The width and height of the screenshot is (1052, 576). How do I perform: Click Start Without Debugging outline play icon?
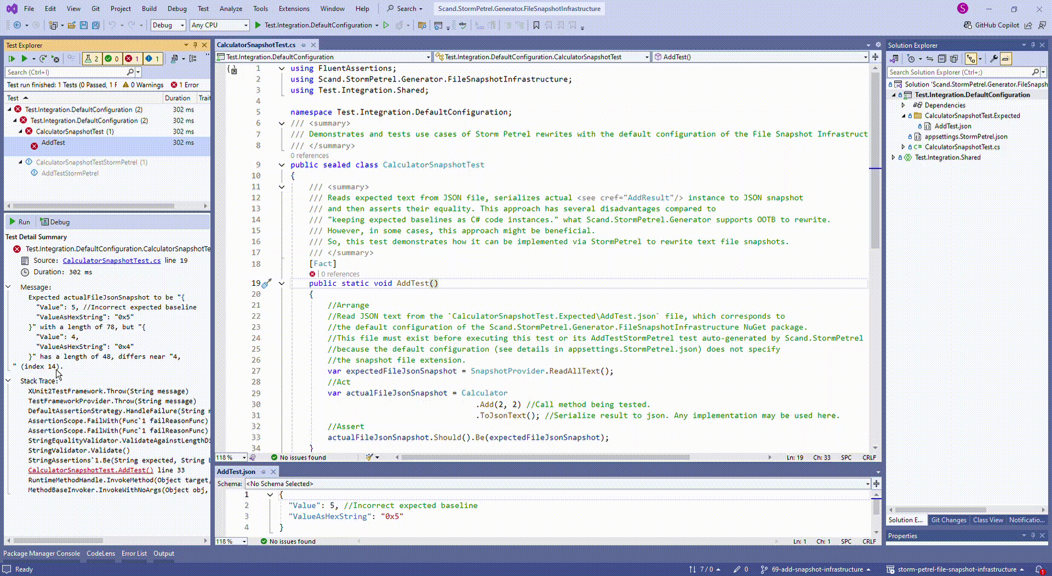[x=386, y=25]
